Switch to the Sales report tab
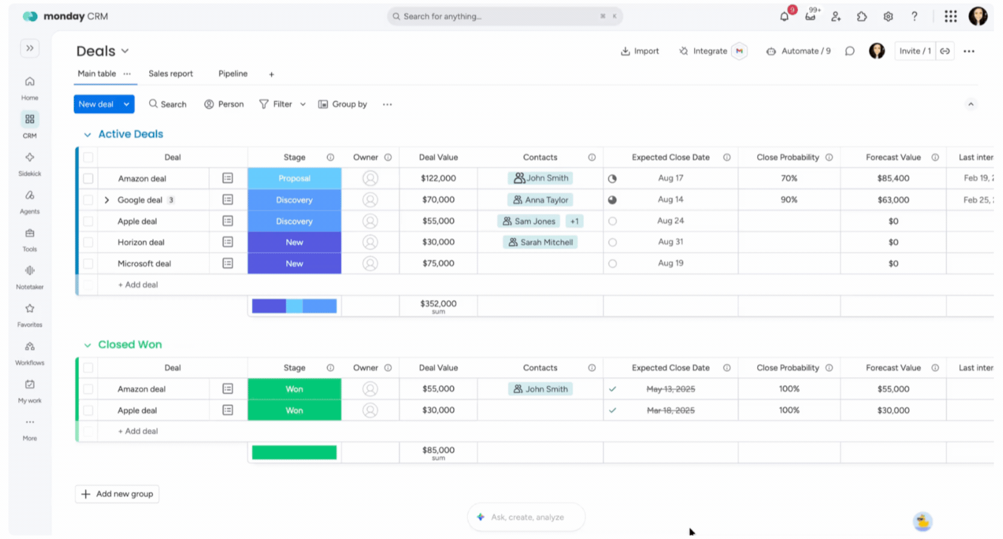The image size is (1003, 539). (171, 73)
